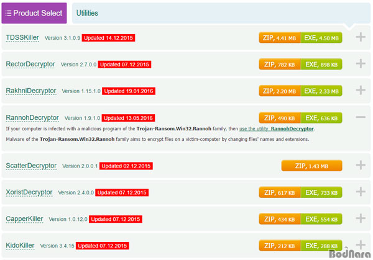Open the XoristDecryptor utility link
Image resolution: width=373 pixels, height=260 pixels.
click(29, 192)
